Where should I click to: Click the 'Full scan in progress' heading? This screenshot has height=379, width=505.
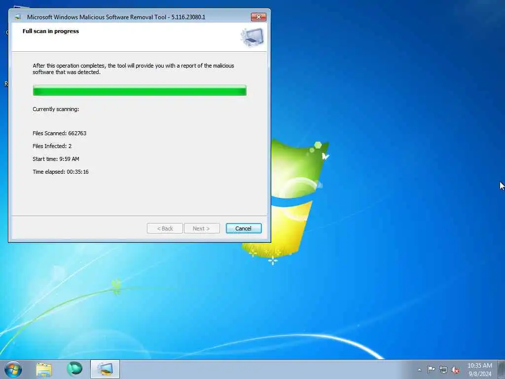(x=51, y=31)
